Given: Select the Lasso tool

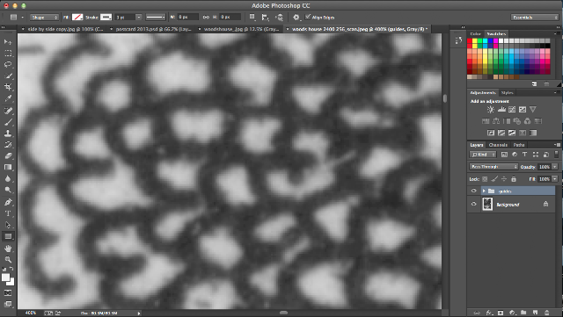Looking at the screenshot, I should click(x=8, y=65).
